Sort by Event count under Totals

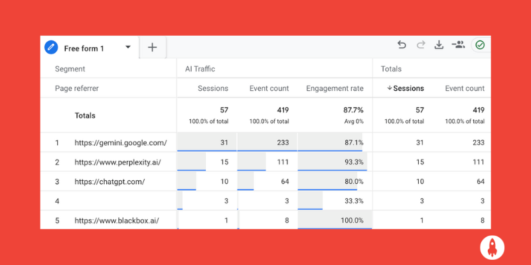[465, 89]
